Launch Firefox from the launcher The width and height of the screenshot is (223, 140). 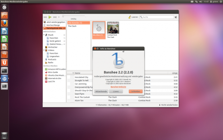(4, 23)
